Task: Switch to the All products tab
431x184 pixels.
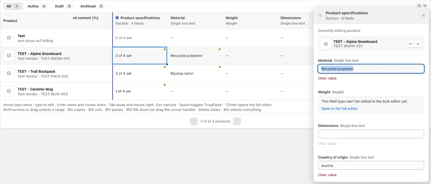Action: [13, 6]
